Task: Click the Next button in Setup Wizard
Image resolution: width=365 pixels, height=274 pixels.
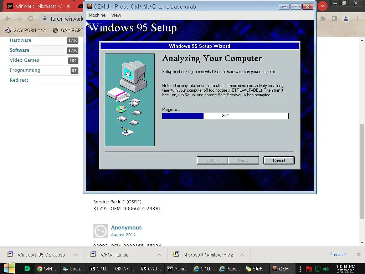Action: tap(243, 160)
